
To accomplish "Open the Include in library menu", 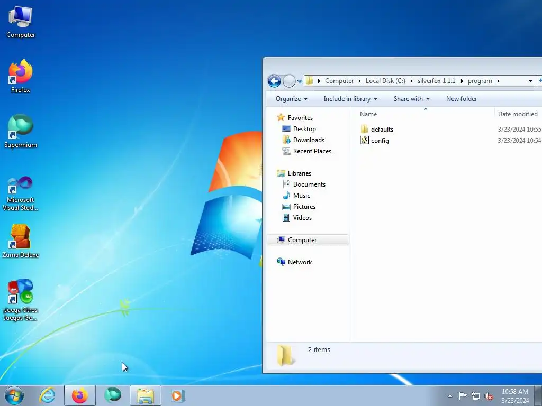I will 350,99.
